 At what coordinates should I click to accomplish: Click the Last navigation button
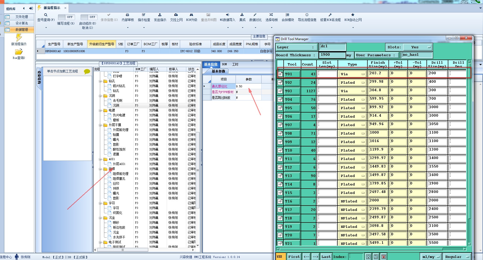(x=326, y=257)
